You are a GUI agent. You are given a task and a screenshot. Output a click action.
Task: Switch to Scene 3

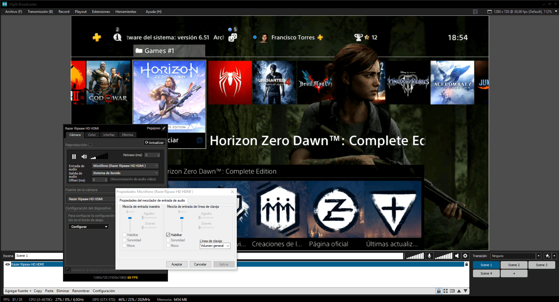(x=542, y=265)
